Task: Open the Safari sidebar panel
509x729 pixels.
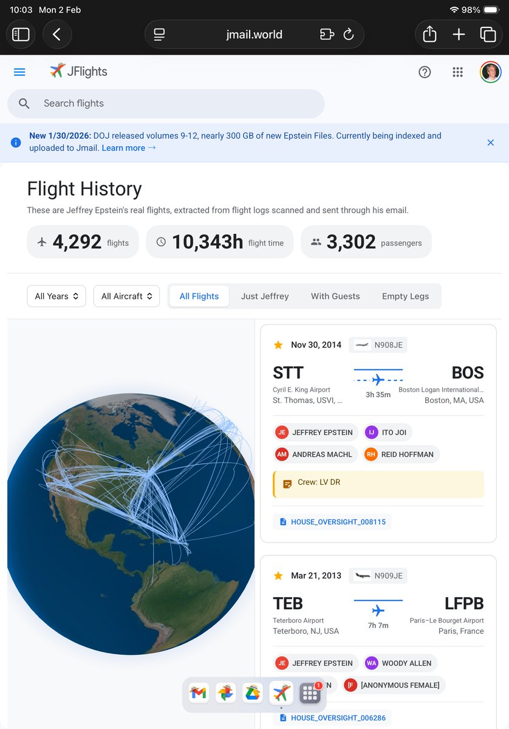Action: [21, 35]
